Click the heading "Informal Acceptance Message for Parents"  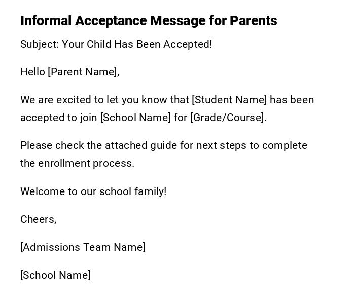point(149,21)
